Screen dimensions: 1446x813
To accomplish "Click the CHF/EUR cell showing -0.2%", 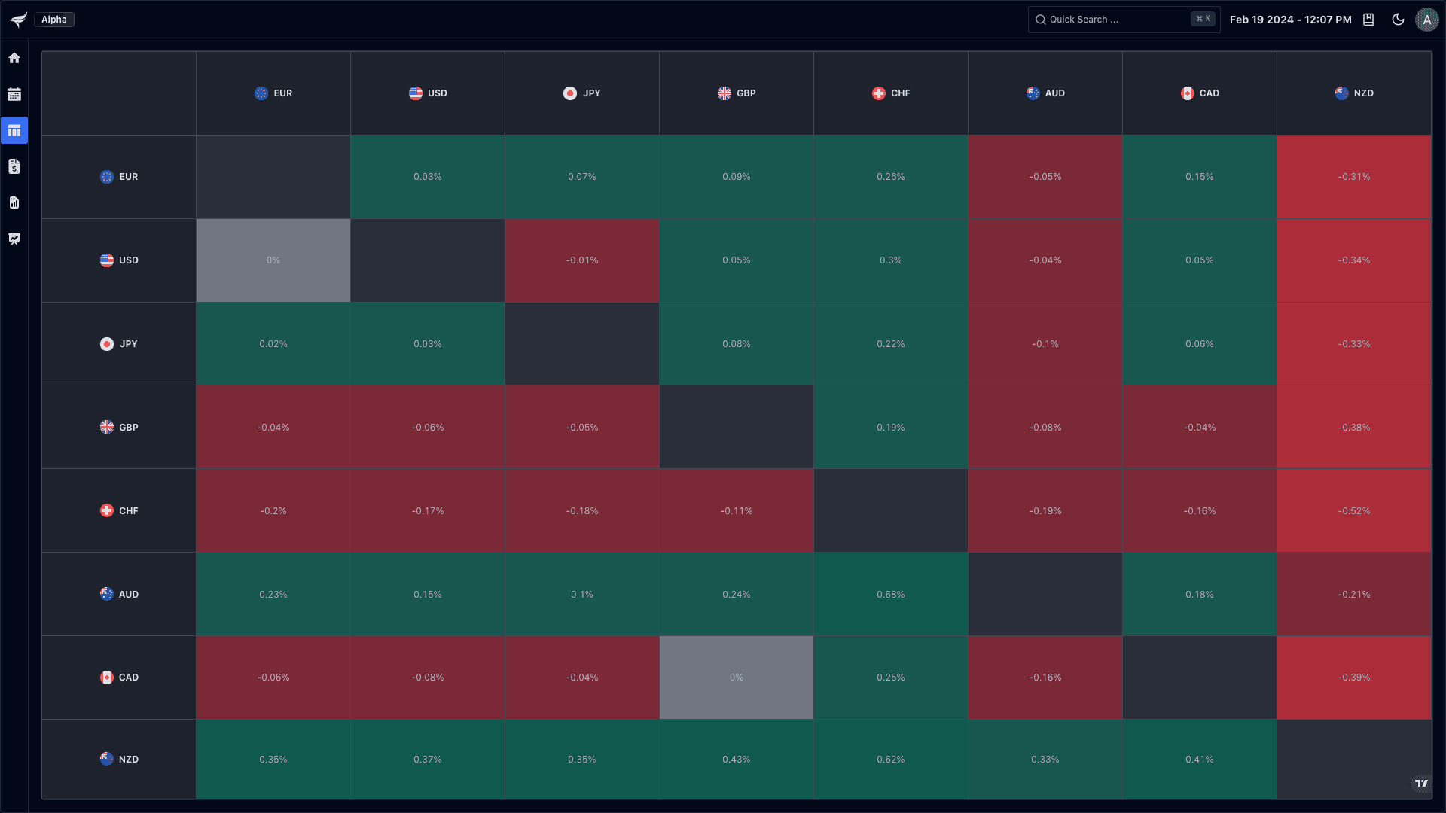I will (x=273, y=510).
